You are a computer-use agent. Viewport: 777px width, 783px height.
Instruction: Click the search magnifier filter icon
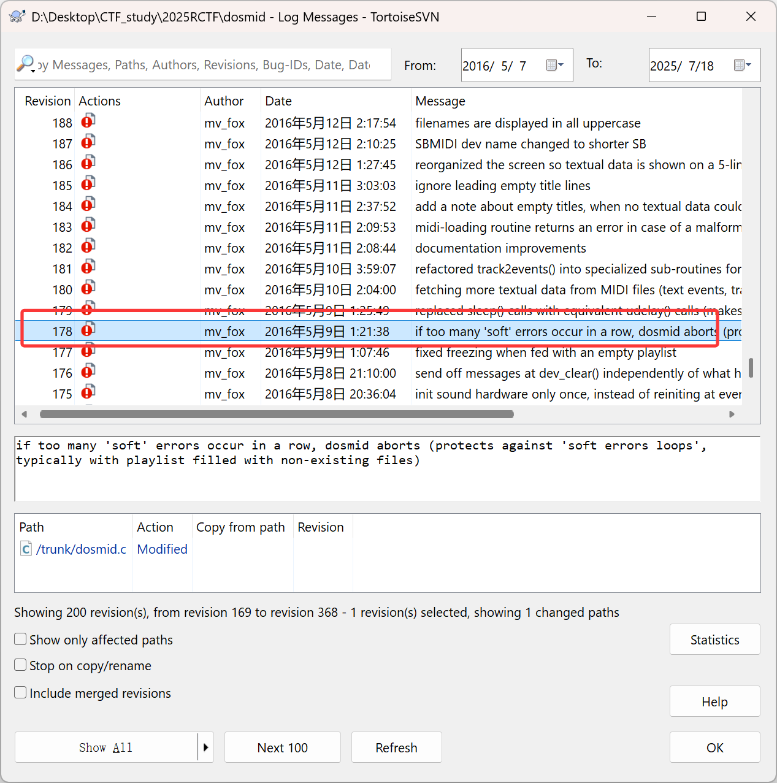click(26, 64)
